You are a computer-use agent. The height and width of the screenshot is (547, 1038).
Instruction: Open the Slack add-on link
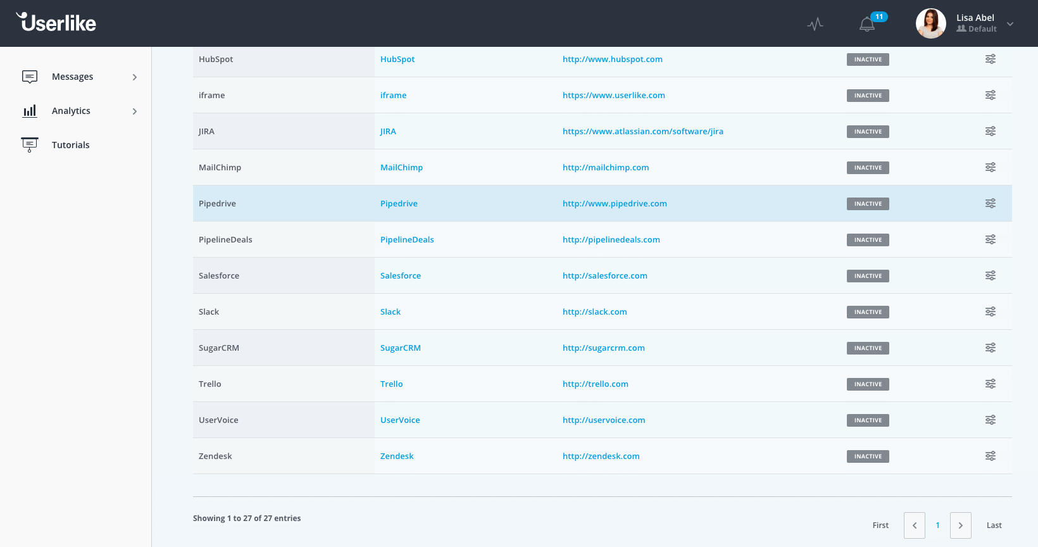[391, 311]
